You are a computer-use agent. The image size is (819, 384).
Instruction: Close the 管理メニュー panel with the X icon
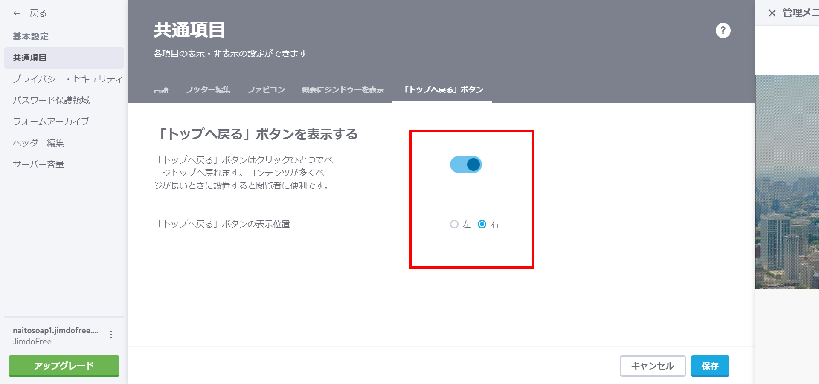click(772, 13)
